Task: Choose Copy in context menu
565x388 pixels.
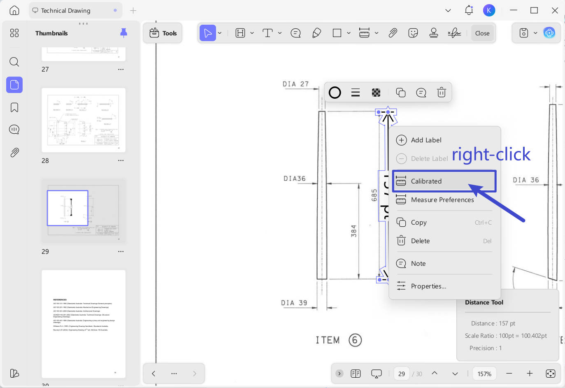Action: point(444,222)
